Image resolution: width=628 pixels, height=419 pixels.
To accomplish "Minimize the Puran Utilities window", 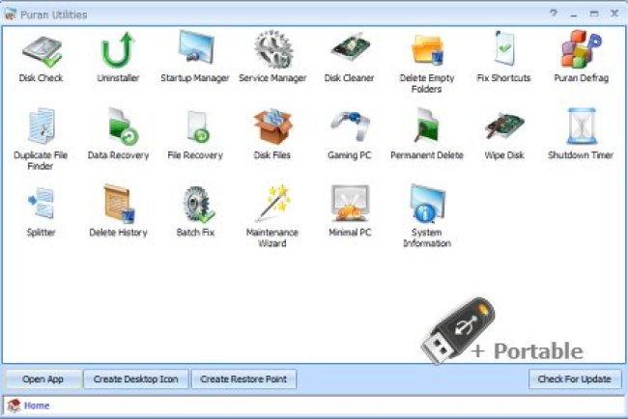I will [x=574, y=14].
